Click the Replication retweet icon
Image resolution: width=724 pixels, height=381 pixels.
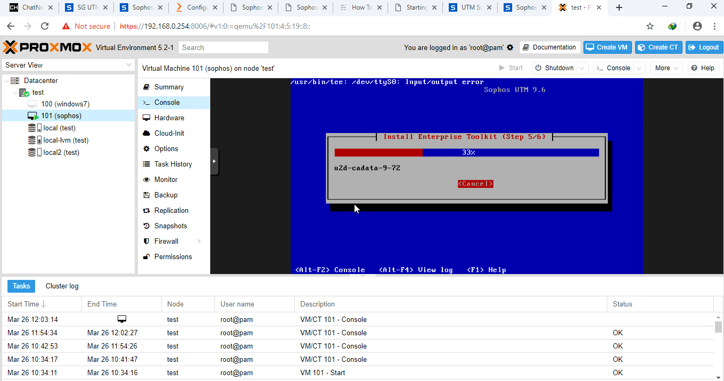[x=146, y=210]
